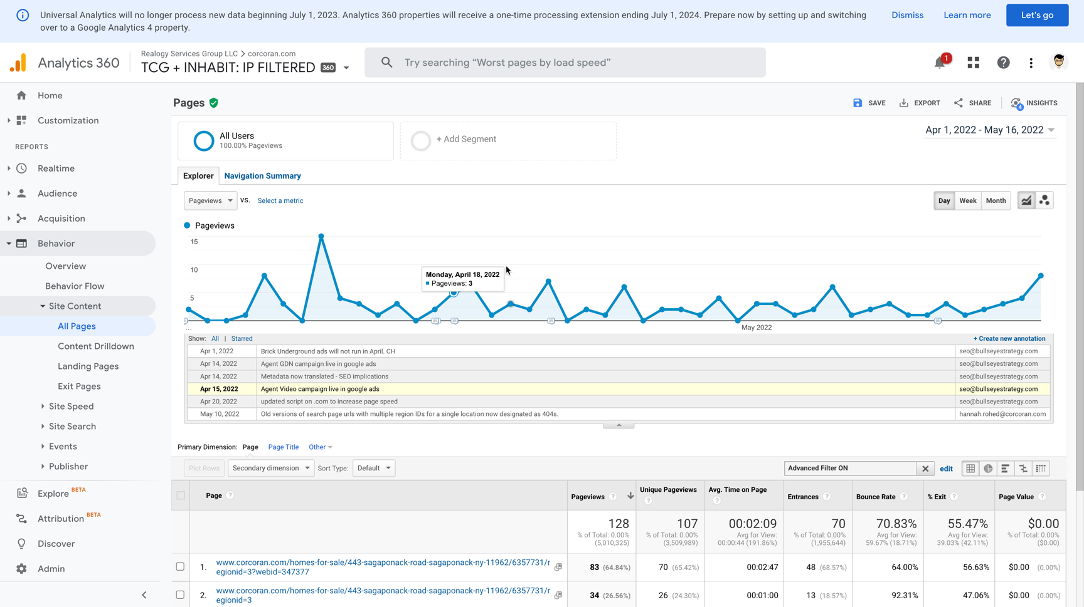
Task: Click Select a metric link
Action: pos(280,200)
